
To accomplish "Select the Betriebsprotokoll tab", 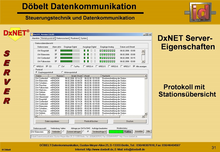I will coord(48,38).
